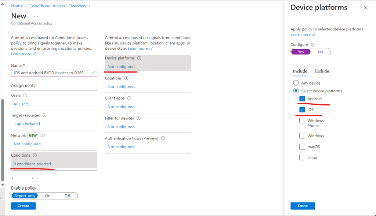376x216 pixels.
Task: Set Configure toggle to No
Action: click(320, 52)
